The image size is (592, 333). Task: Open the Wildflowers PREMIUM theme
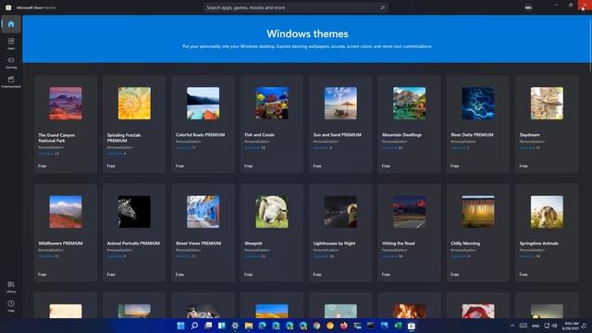(66, 232)
